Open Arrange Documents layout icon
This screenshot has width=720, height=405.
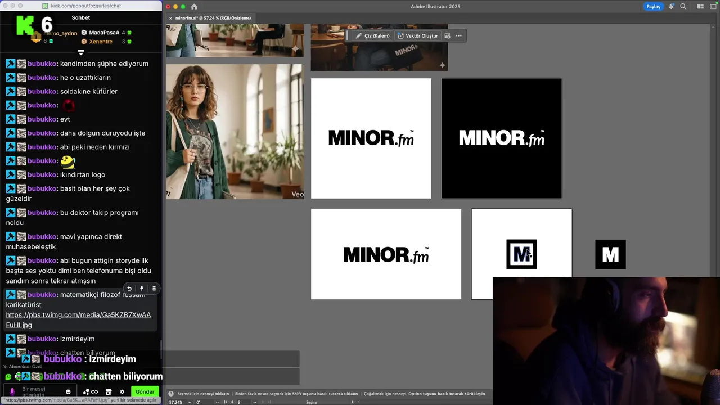(700, 7)
